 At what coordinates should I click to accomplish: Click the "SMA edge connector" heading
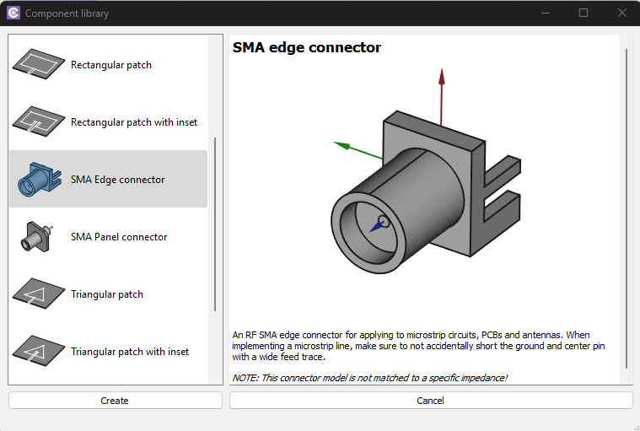pos(307,47)
